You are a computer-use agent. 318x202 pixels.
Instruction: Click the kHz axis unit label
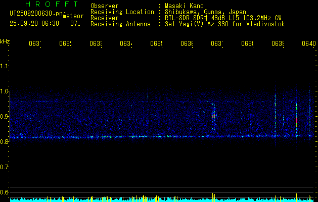[x=5, y=41]
